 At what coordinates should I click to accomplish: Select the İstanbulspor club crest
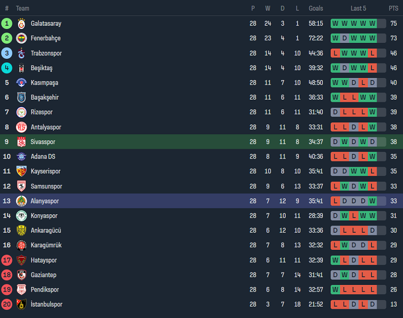[x=21, y=305]
